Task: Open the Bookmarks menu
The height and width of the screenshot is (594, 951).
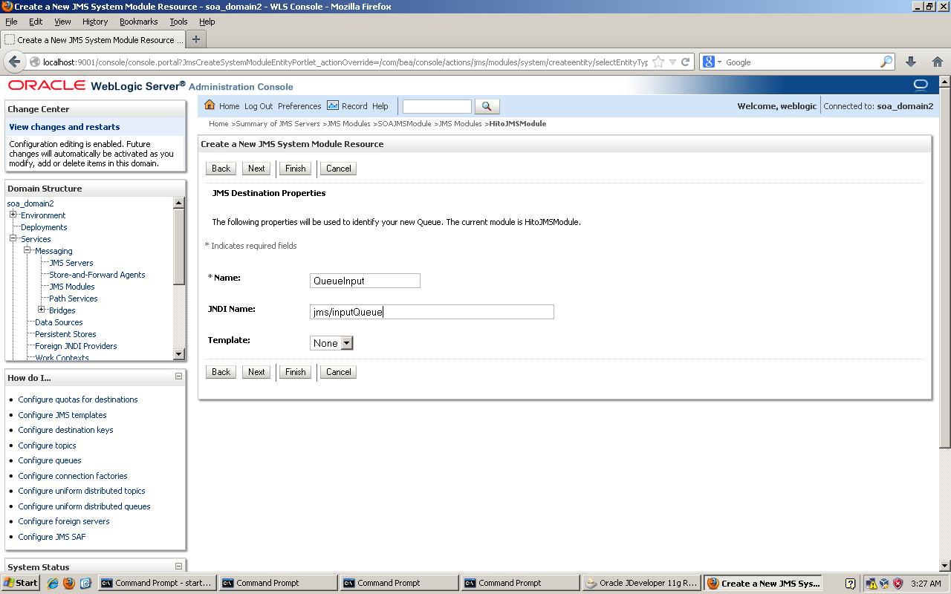Action: click(x=138, y=22)
